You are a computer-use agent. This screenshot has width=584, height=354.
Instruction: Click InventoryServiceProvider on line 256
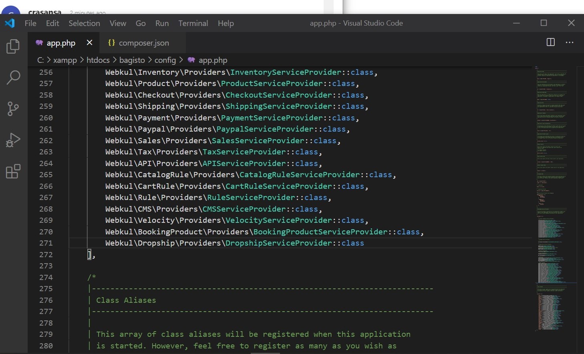click(286, 72)
